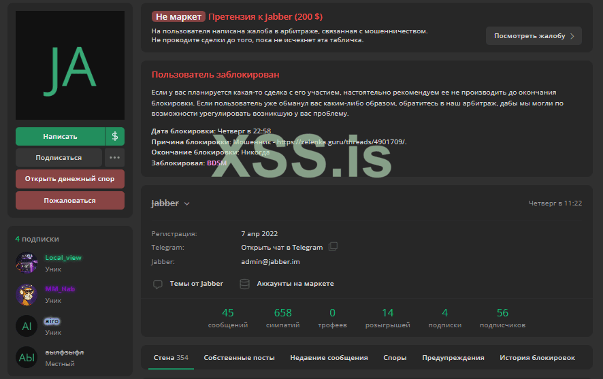Click the выпфзыфл username

point(65,352)
